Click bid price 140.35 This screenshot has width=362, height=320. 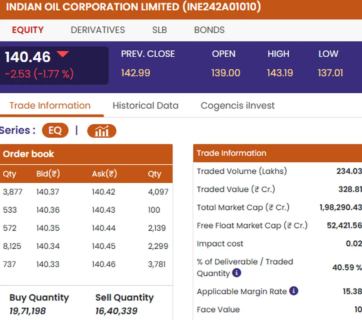pyautogui.click(x=48, y=228)
